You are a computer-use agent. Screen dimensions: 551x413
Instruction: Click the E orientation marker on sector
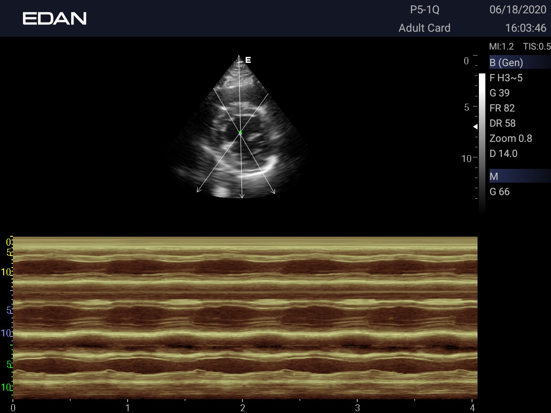(248, 60)
